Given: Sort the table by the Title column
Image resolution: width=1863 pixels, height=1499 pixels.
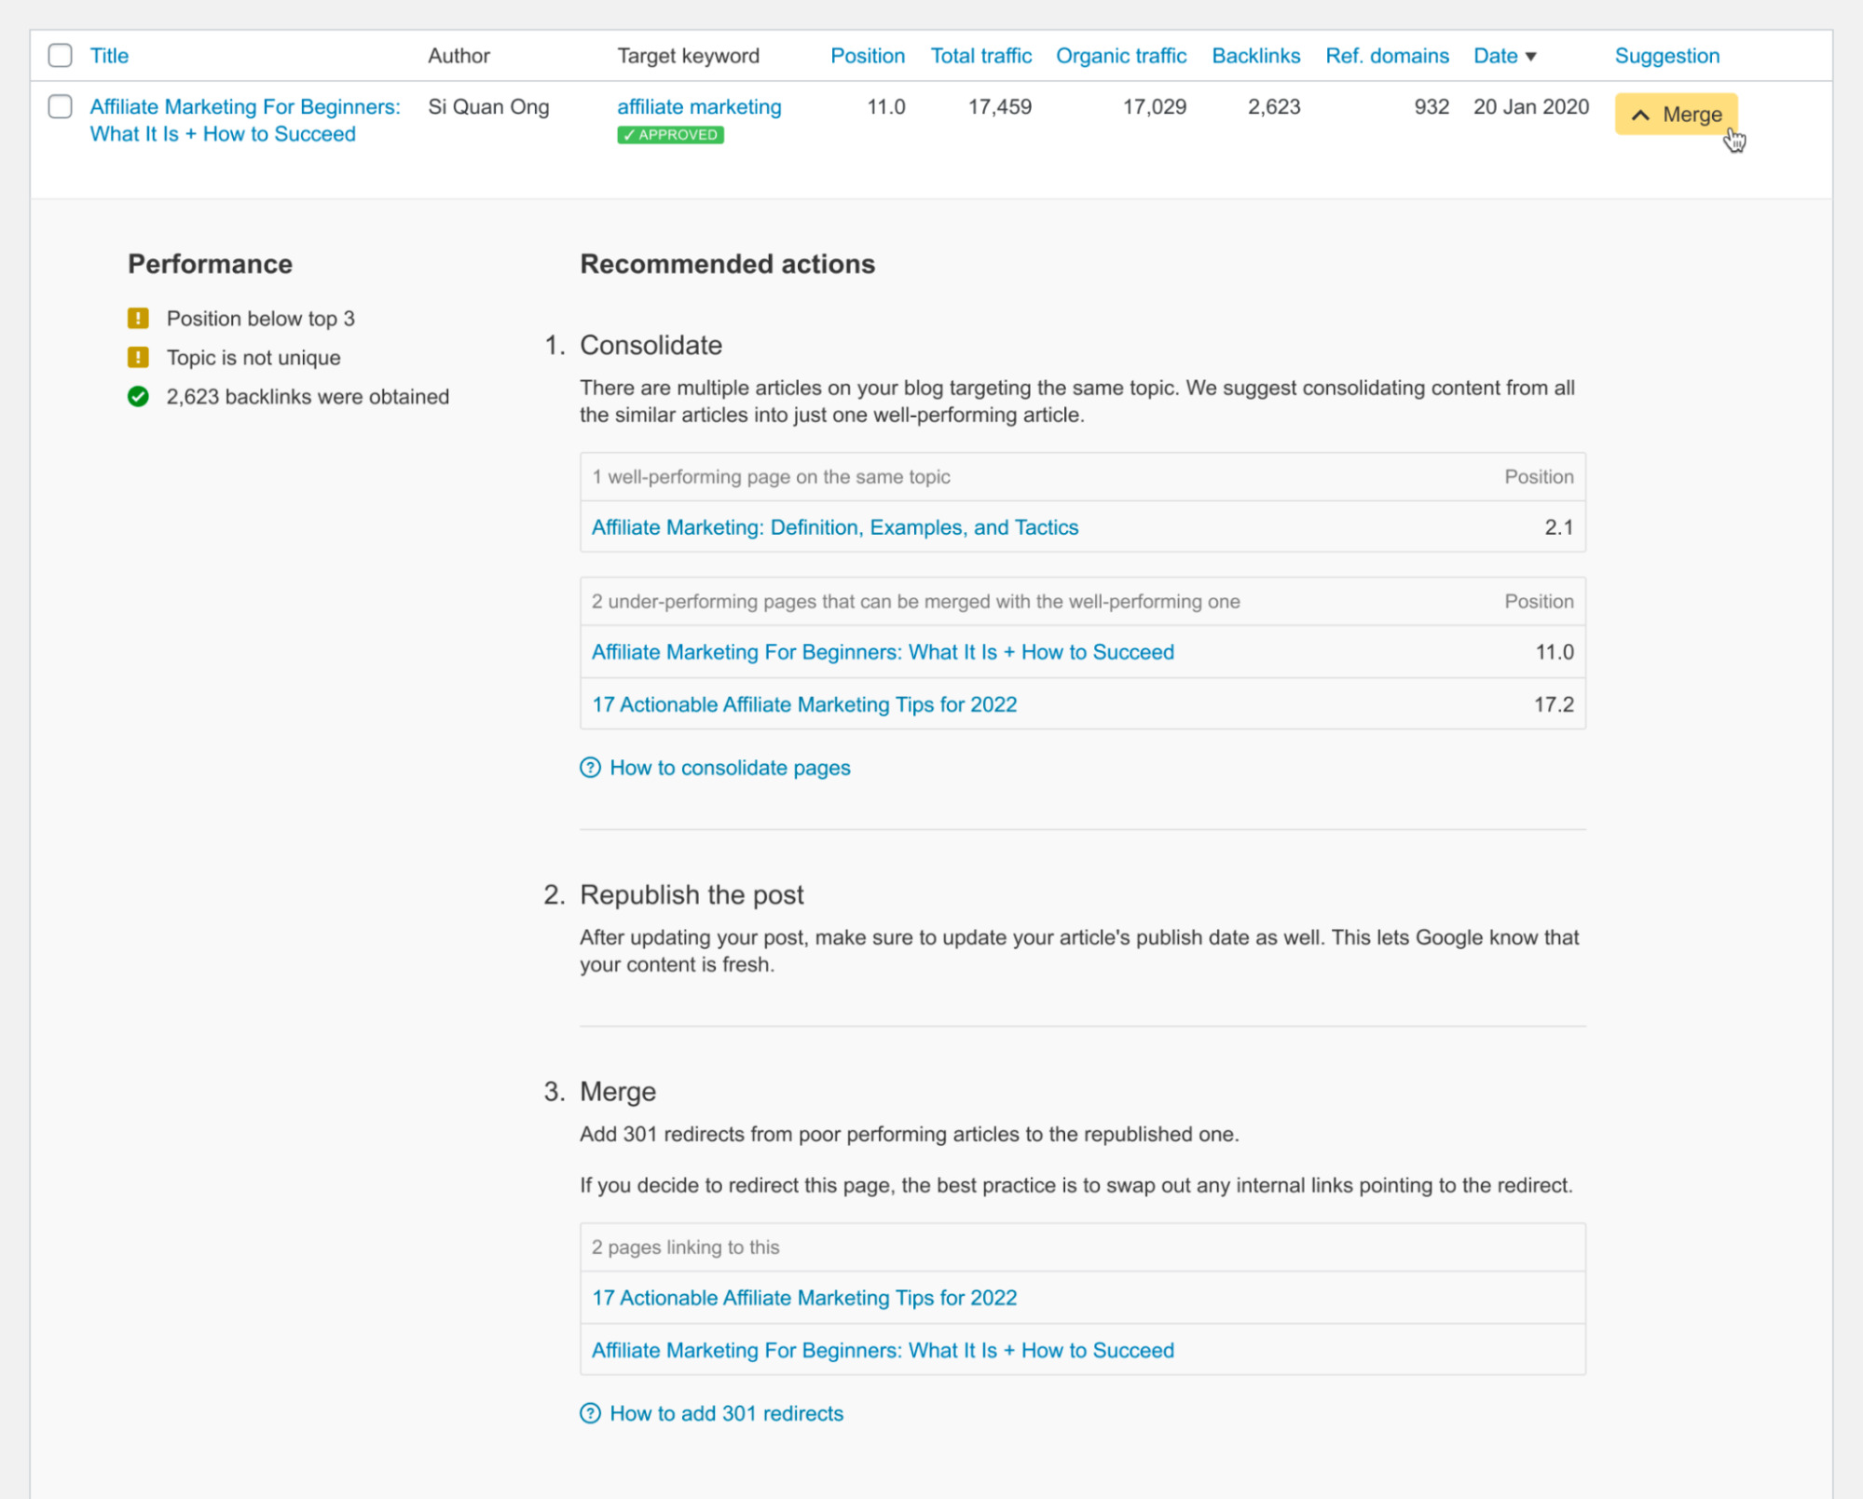Looking at the screenshot, I should click(109, 55).
